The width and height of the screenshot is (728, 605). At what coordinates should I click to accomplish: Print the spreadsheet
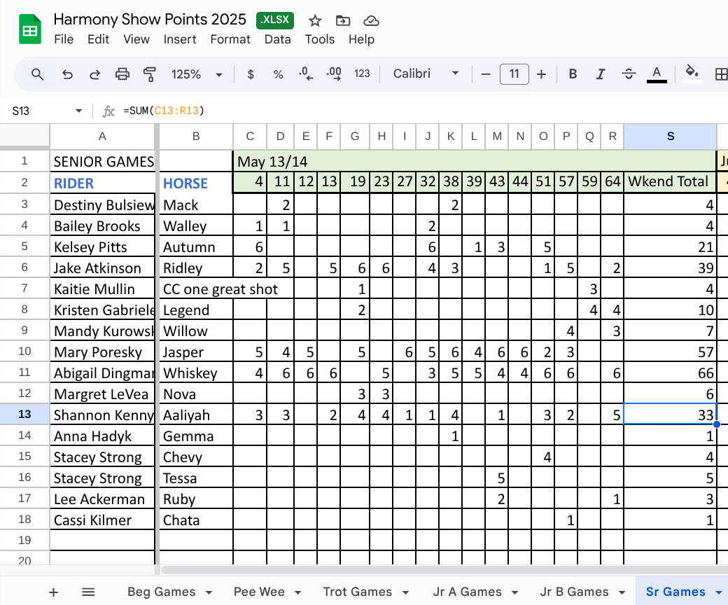pyautogui.click(x=122, y=74)
